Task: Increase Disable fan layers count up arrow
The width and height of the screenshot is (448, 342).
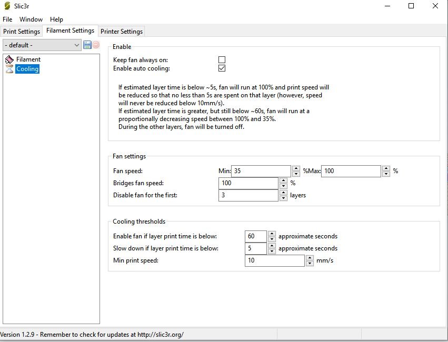Action: (x=283, y=193)
